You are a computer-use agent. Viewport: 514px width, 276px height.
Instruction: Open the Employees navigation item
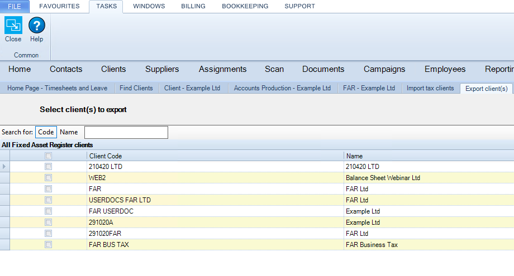(x=445, y=69)
